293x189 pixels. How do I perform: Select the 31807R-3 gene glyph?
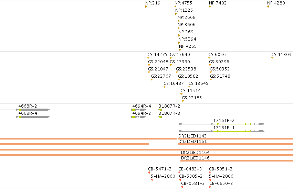pos(160,117)
